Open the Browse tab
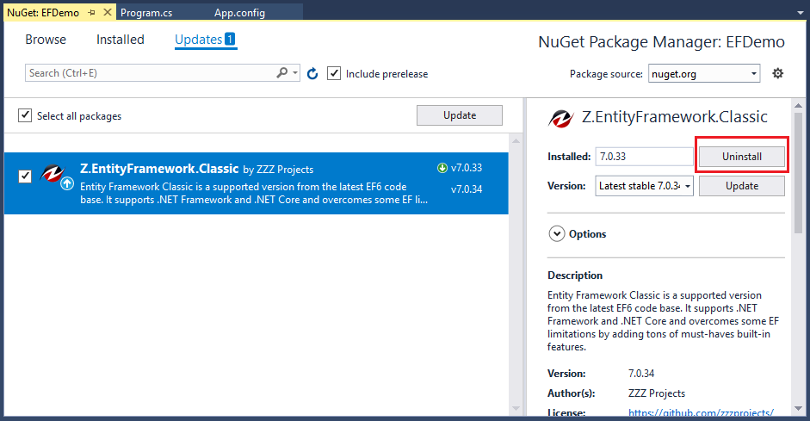This screenshot has height=421, width=810. click(x=46, y=40)
